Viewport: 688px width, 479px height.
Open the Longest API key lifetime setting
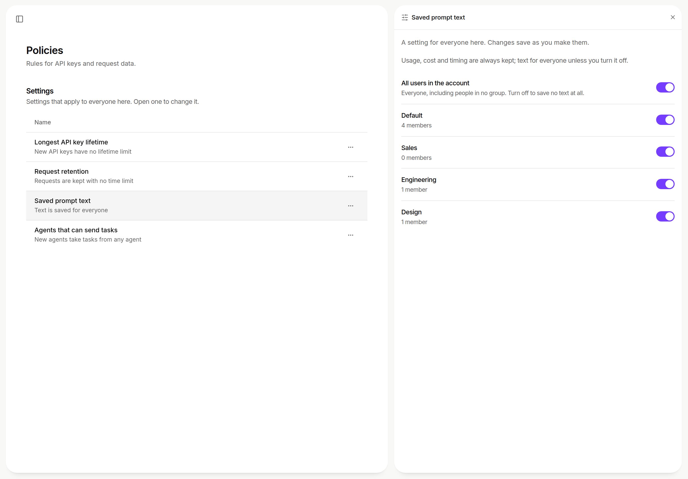pos(197,147)
